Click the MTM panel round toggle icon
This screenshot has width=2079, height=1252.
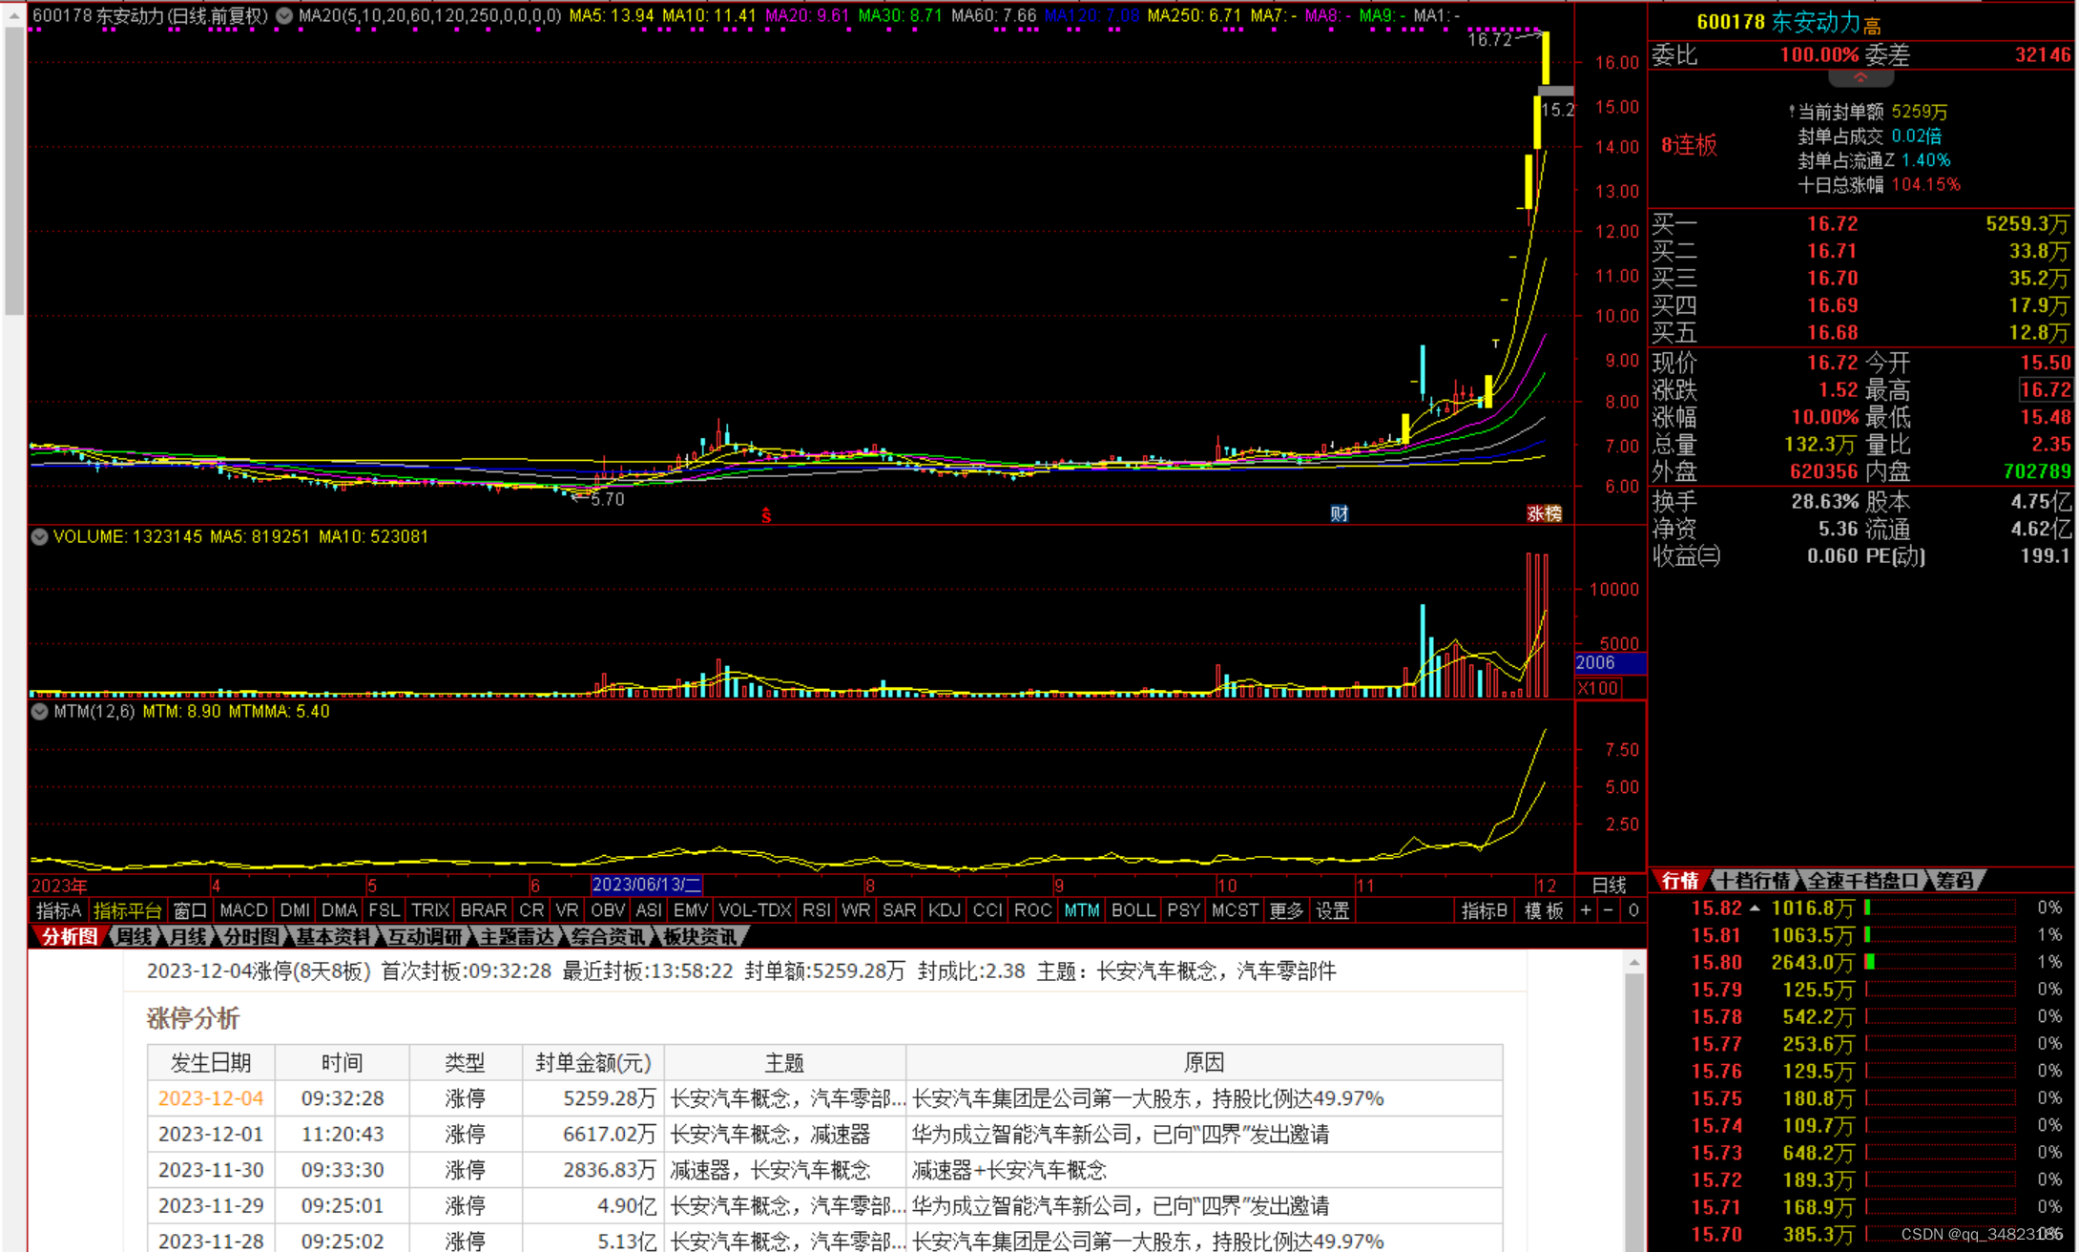coord(39,711)
